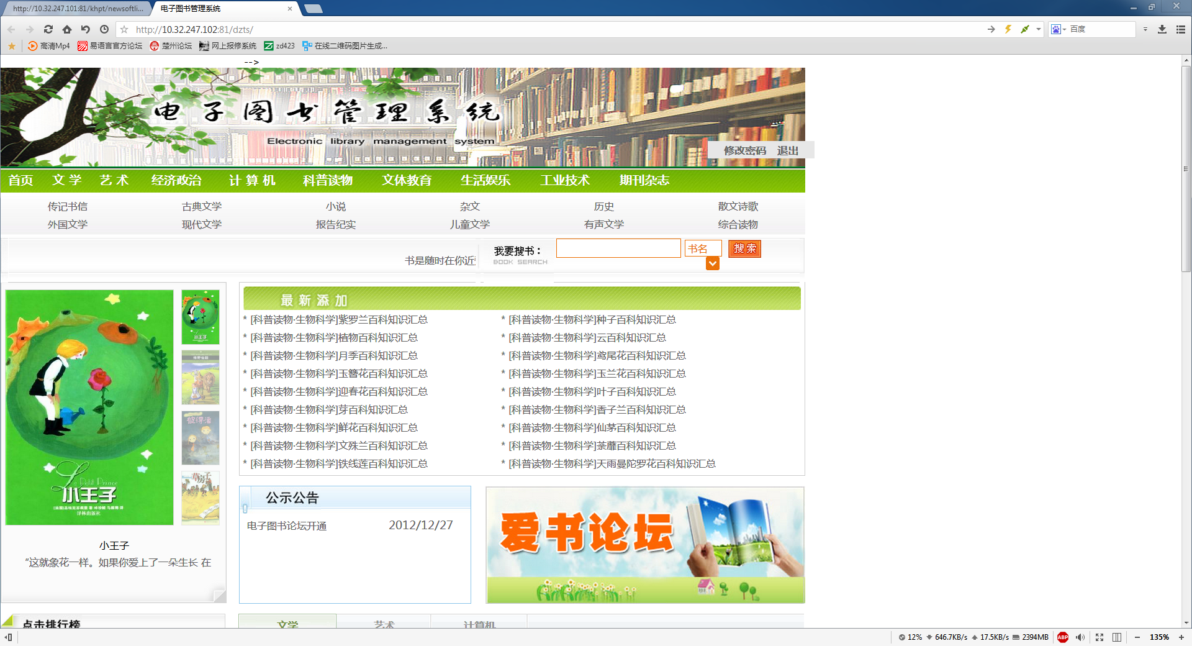The image size is (1192, 646).
Task: Click the browser forward arrow icon
Action: 30,29
